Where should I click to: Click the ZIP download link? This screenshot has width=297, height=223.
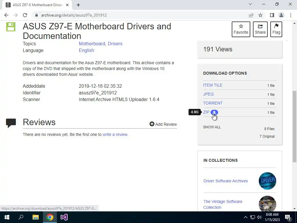(206, 112)
